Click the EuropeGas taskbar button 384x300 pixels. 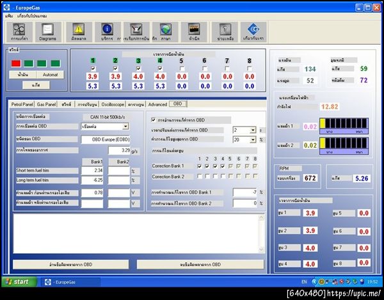click(x=70, y=282)
